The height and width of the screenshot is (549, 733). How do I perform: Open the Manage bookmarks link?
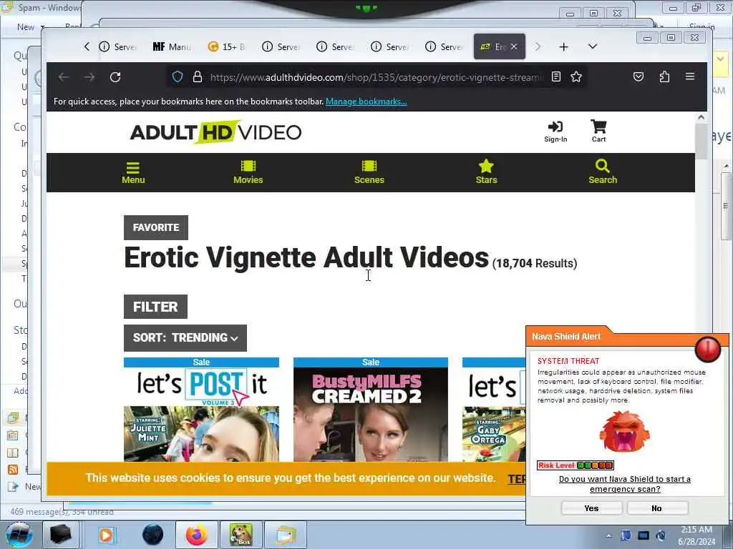(x=366, y=102)
